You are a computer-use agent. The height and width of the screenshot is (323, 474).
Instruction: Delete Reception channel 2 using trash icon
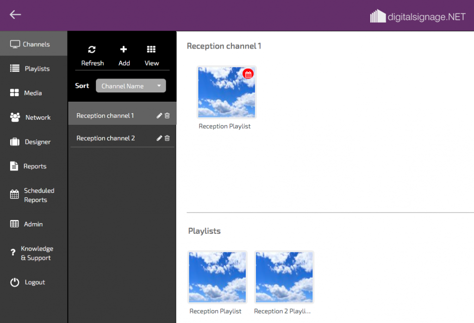point(167,138)
